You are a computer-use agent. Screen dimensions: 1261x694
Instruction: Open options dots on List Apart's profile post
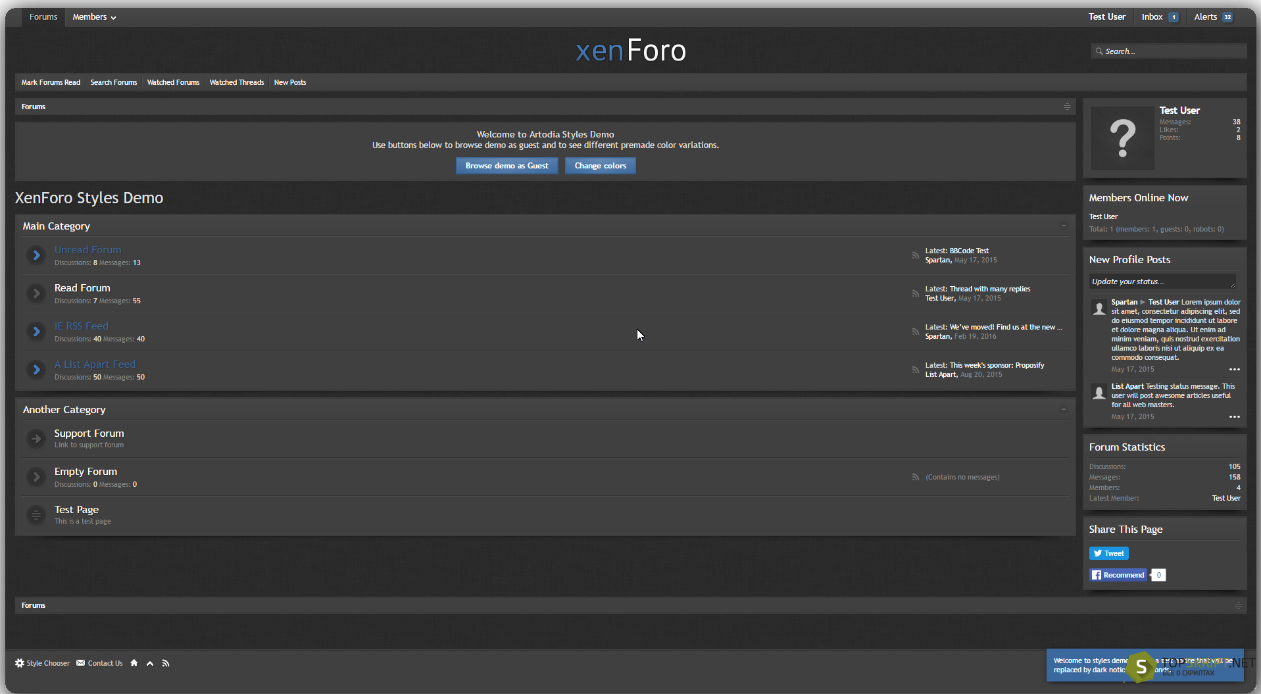pyautogui.click(x=1235, y=416)
